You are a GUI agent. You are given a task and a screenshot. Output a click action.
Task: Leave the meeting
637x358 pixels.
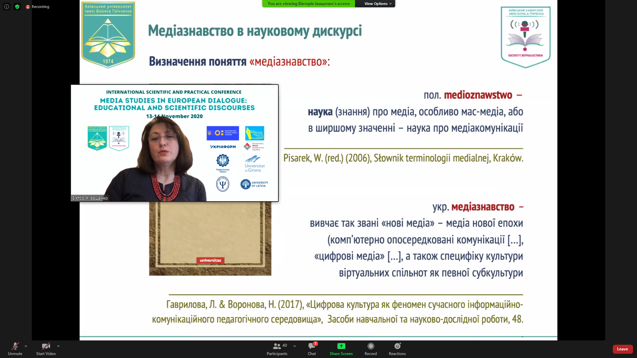pos(622,349)
